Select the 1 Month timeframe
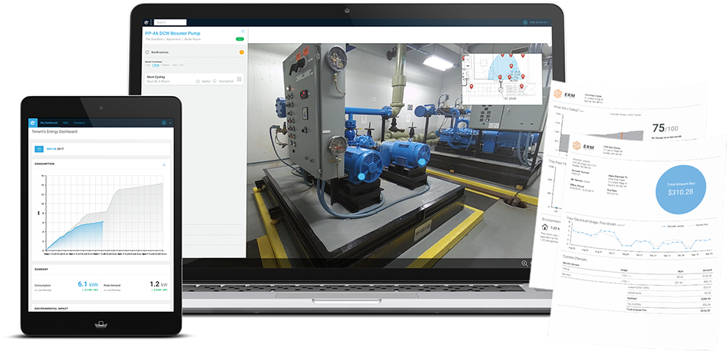727x351 pixels. pos(164,65)
